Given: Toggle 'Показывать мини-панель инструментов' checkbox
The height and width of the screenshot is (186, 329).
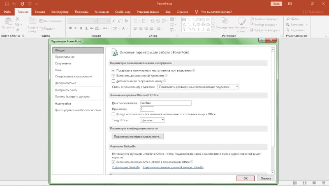Looking at the screenshot, I should click(114, 70).
